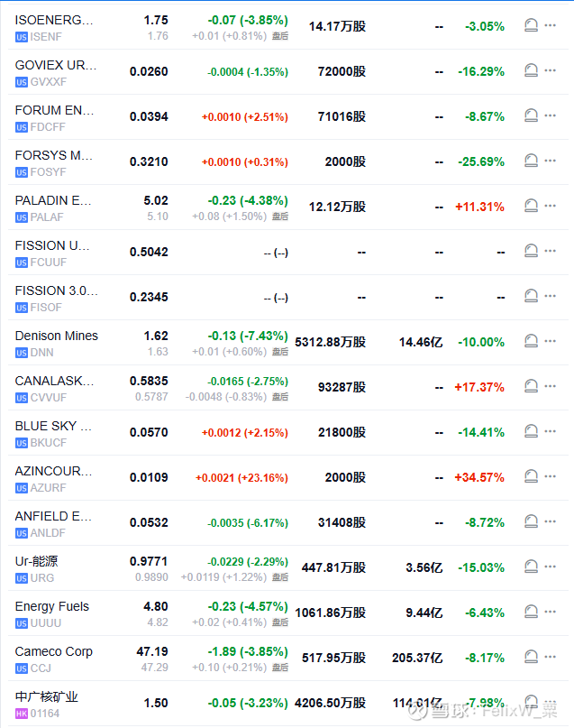This screenshot has width=574, height=728.
Task: Select year change +17.37%
Action: pyautogui.click(x=479, y=387)
